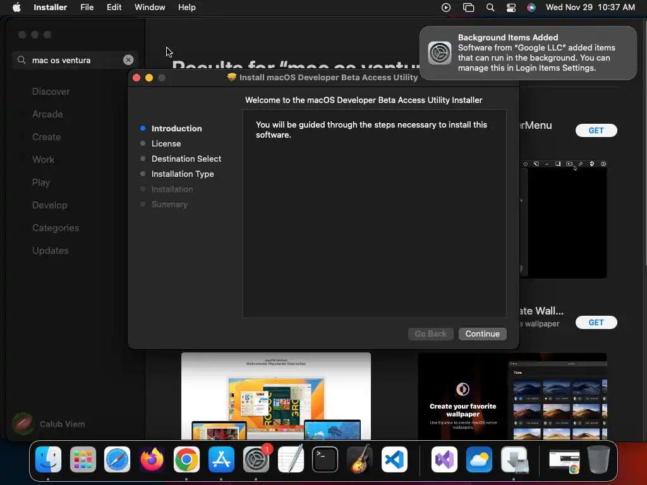
Task: Select the License installer step
Action: pyautogui.click(x=166, y=143)
